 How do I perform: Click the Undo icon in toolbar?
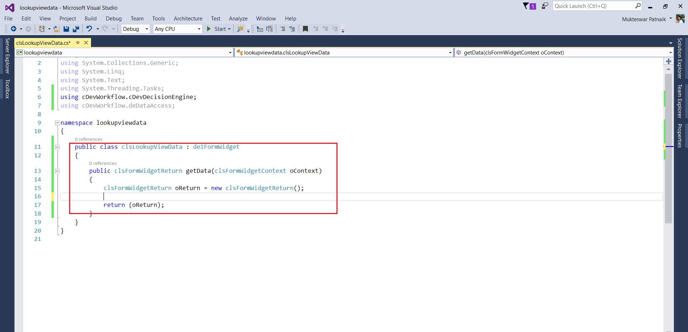tap(90, 29)
